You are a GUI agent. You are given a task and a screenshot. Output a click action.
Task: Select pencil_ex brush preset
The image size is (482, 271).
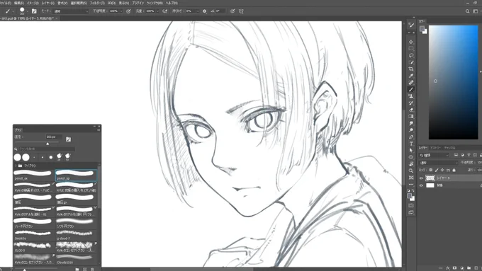(x=33, y=175)
